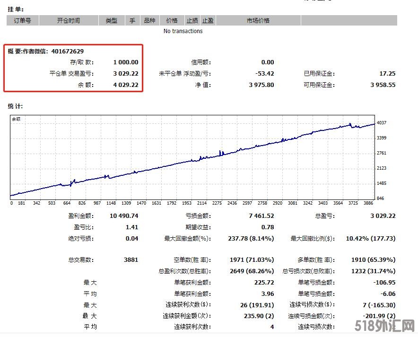This screenshot has height=337, width=418.
Task: Sort by 开仓时间 column header
Action: pos(69,20)
